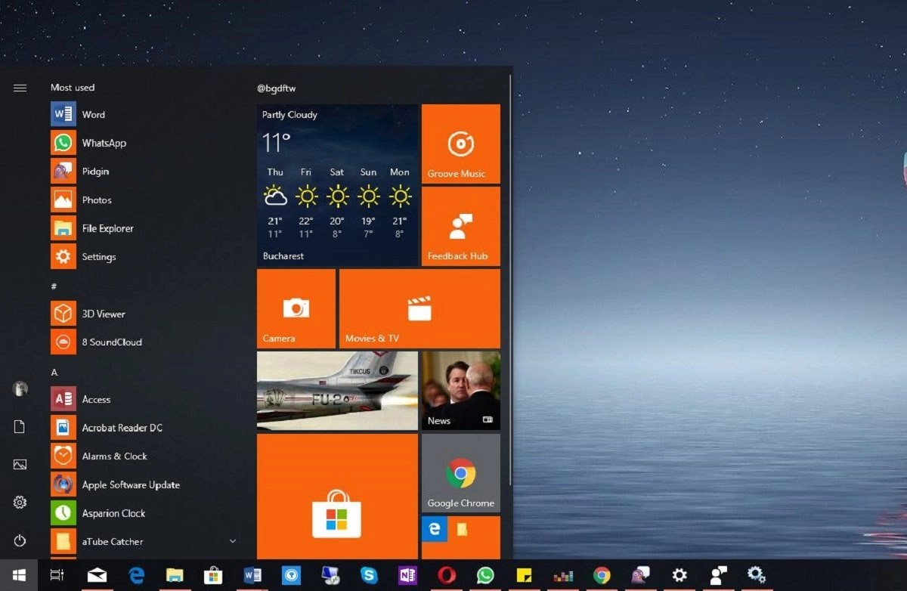Open Alarms & Clock from the app list
This screenshot has width=907, height=591.
point(144,456)
